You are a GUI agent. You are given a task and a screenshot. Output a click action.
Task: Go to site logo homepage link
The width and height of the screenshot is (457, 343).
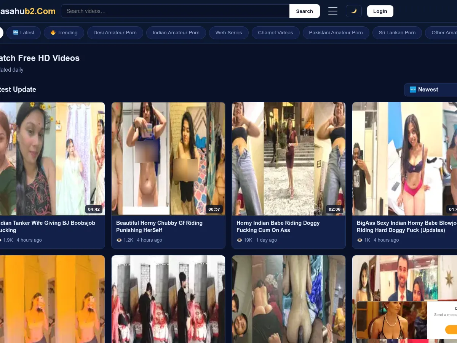(28, 11)
